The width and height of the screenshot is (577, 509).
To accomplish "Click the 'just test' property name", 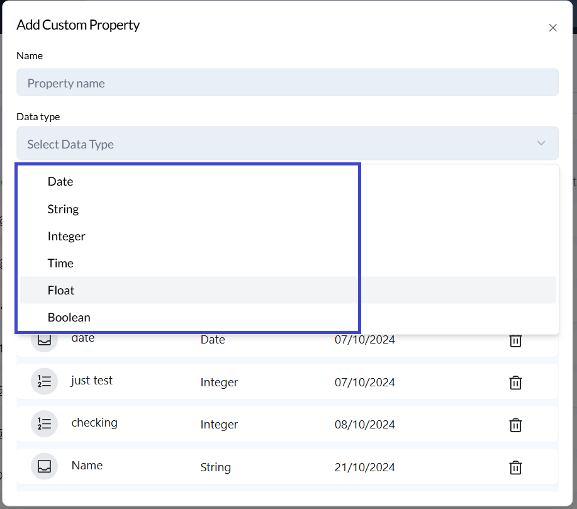I will click(92, 381).
